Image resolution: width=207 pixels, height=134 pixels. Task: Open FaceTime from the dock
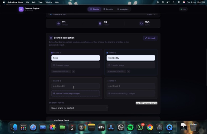pos(62,127)
